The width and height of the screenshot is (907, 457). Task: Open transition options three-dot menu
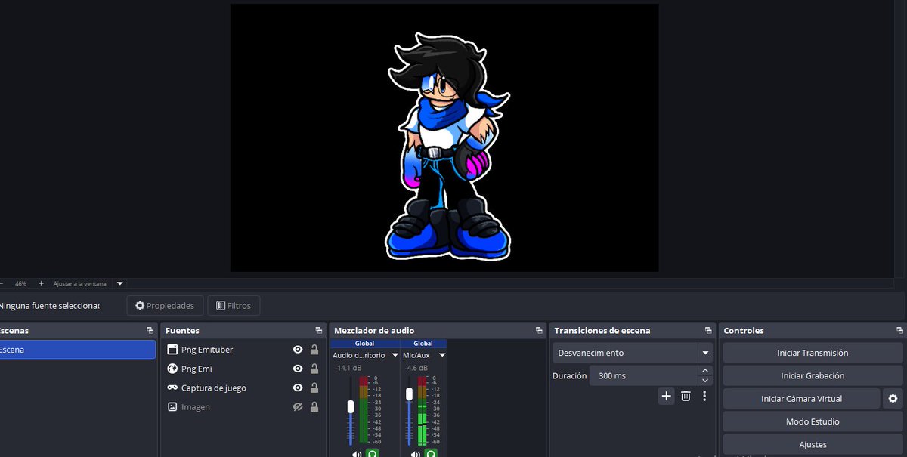pyautogui.click(x=704, y=396)
